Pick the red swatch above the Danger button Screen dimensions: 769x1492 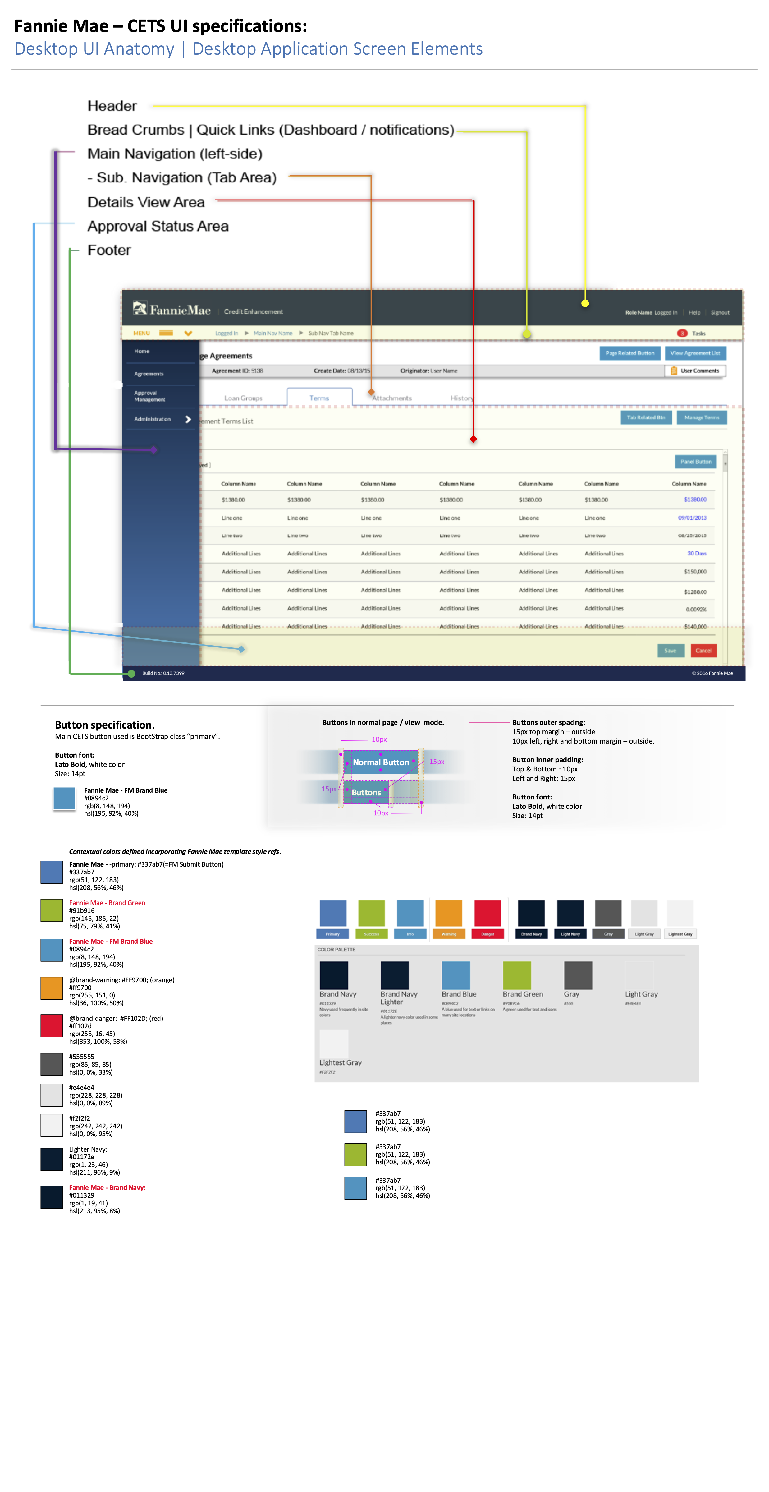click(x=487, y=914)
